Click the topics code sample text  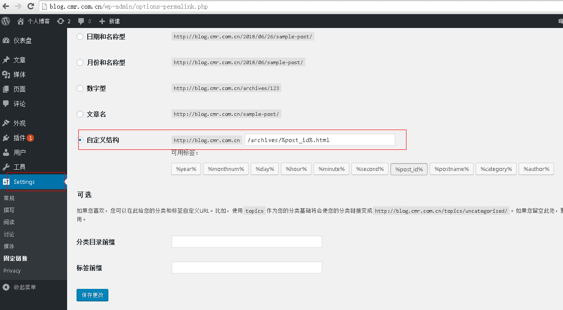(x=254, y=211)
